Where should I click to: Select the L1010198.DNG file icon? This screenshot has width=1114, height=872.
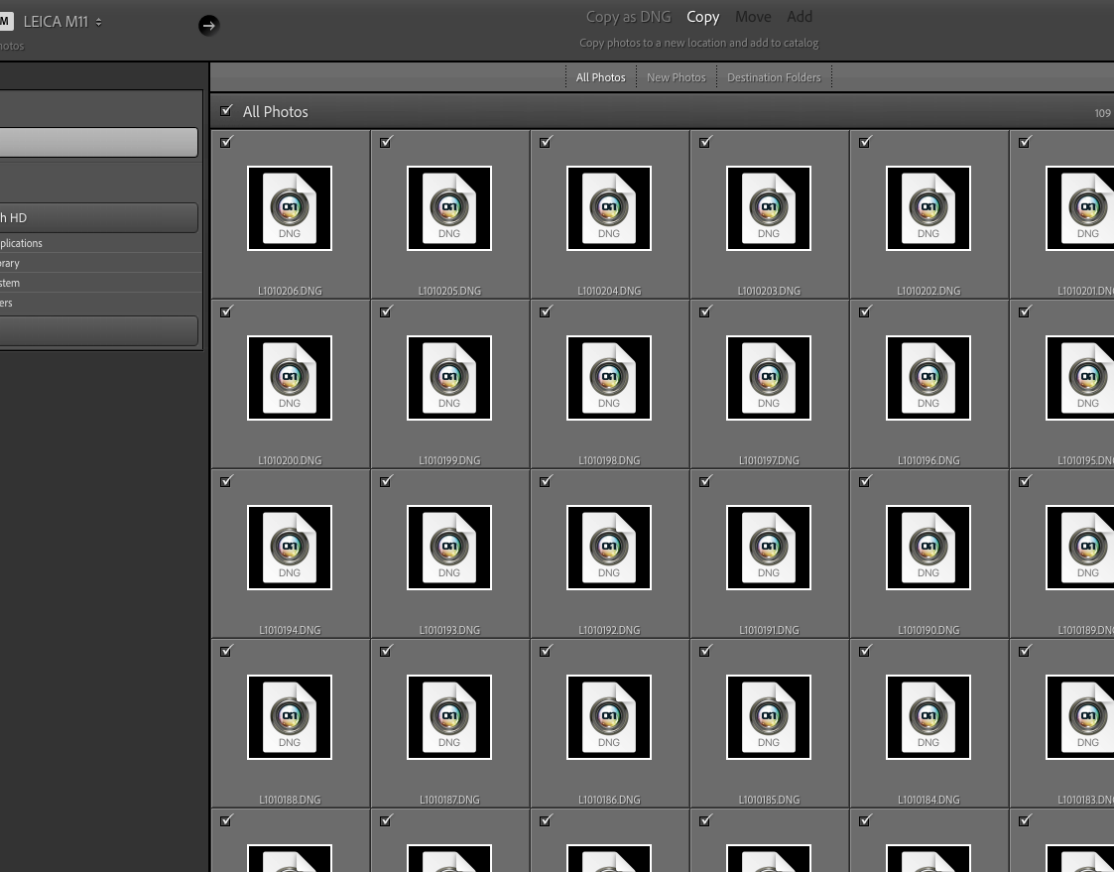click(609, 378)
